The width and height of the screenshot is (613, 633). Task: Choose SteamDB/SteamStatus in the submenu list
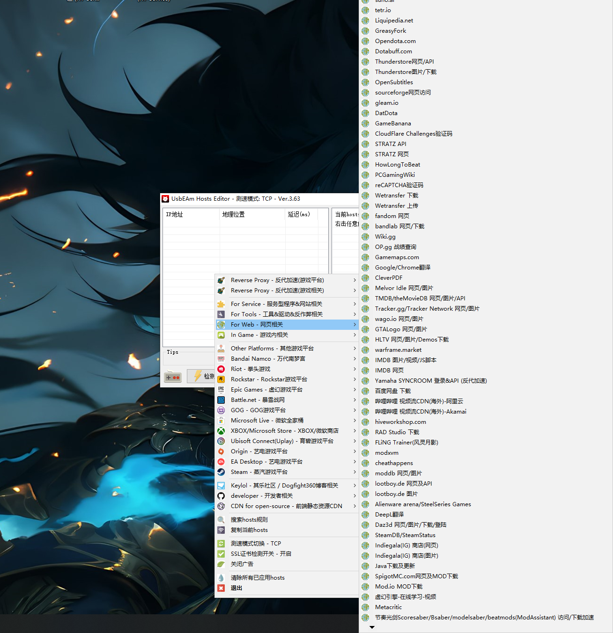(x=405, y=535)
